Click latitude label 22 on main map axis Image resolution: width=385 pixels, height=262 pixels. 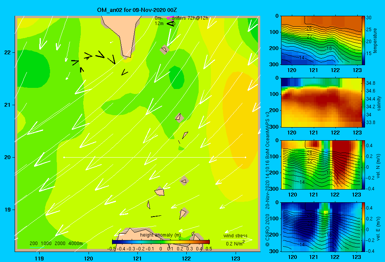tap(7, 53)
